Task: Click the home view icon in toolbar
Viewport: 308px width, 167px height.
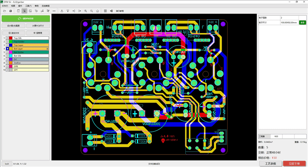Action: pyautogui.click(x=98, y=11)
